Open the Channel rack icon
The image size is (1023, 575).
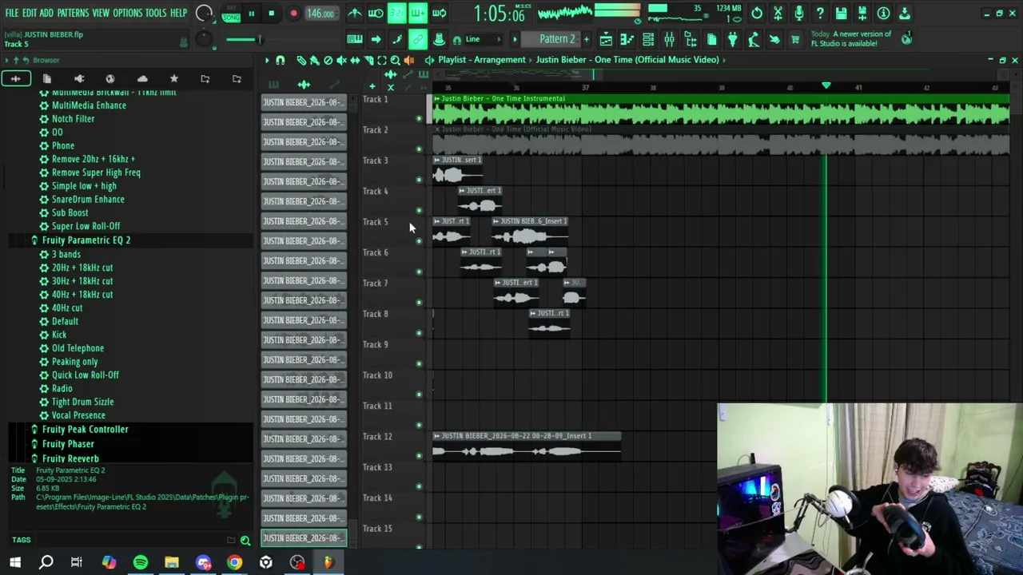[648, 39]
